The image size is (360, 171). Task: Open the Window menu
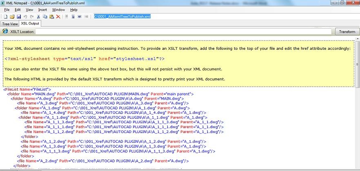pos(58,9)
